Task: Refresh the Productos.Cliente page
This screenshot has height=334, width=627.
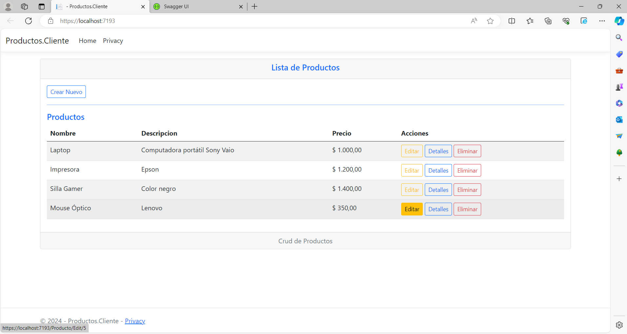Action: tap(29, 21)
